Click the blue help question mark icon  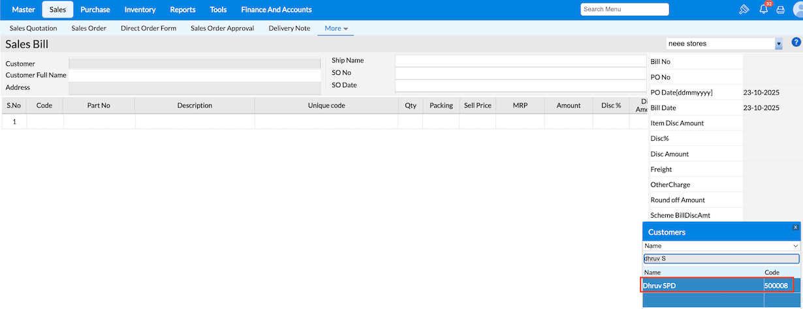click(796, 42)
